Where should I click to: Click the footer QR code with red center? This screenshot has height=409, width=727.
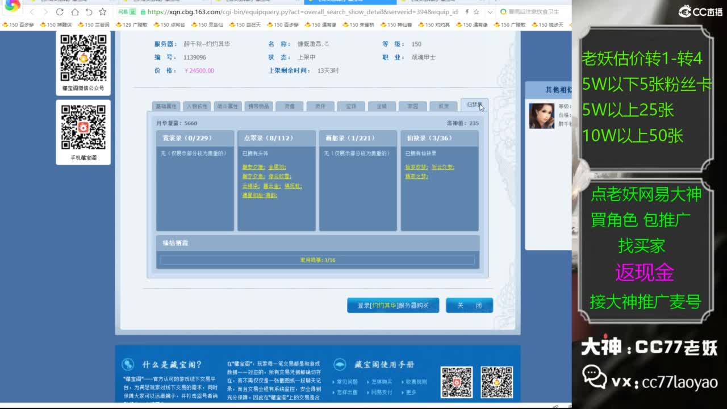tap(457, 382)
